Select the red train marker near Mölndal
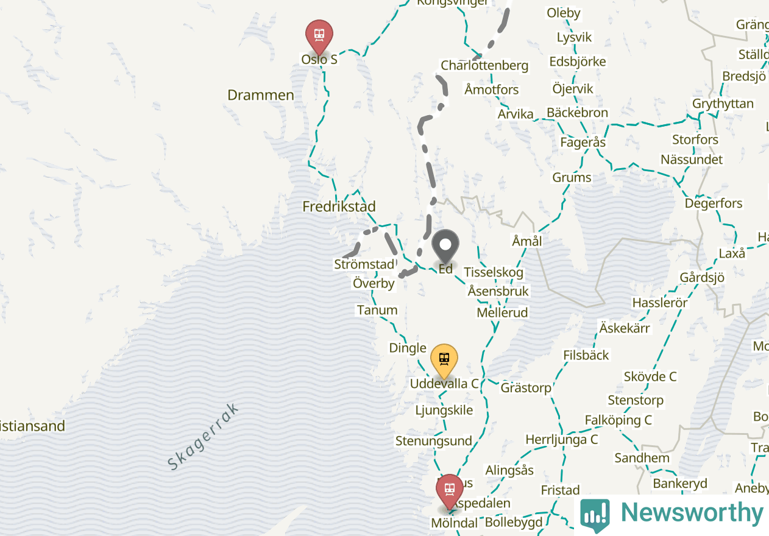Image resolution: width=769 pixels, height=536 pixels. pyautogui.click(x=449, y=492)
